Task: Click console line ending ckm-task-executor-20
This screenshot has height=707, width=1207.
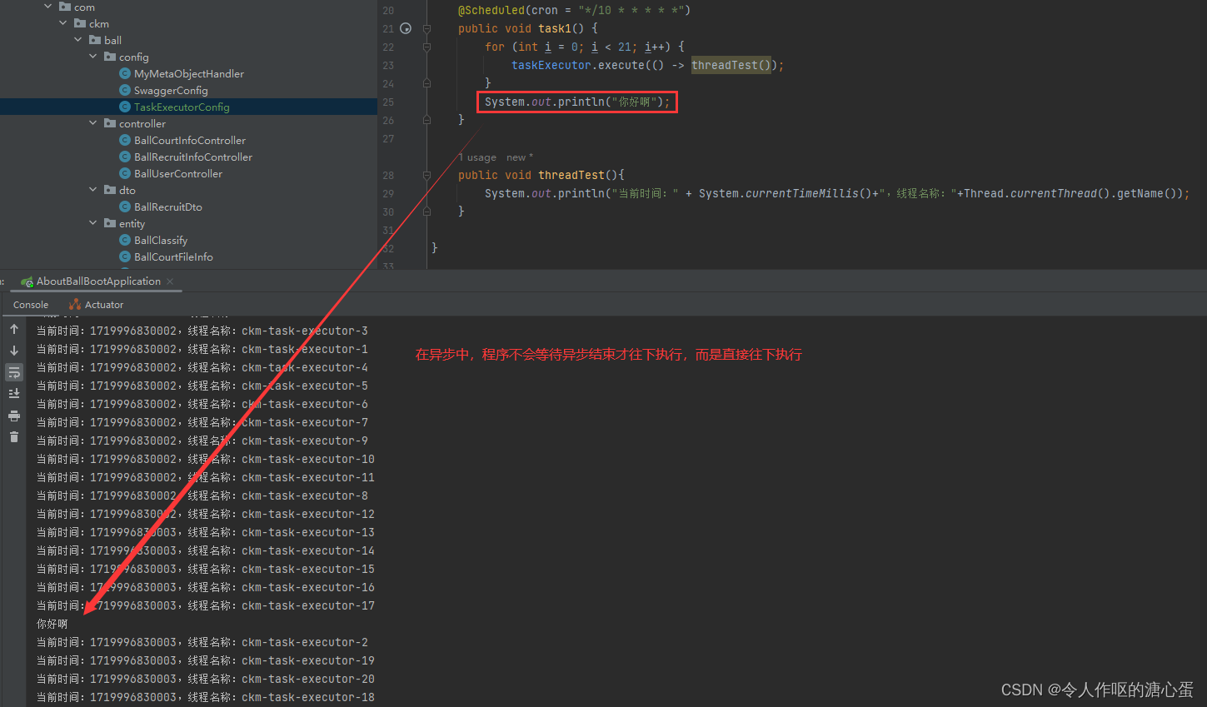Action: pyautogui.click(x=206, y=679)
